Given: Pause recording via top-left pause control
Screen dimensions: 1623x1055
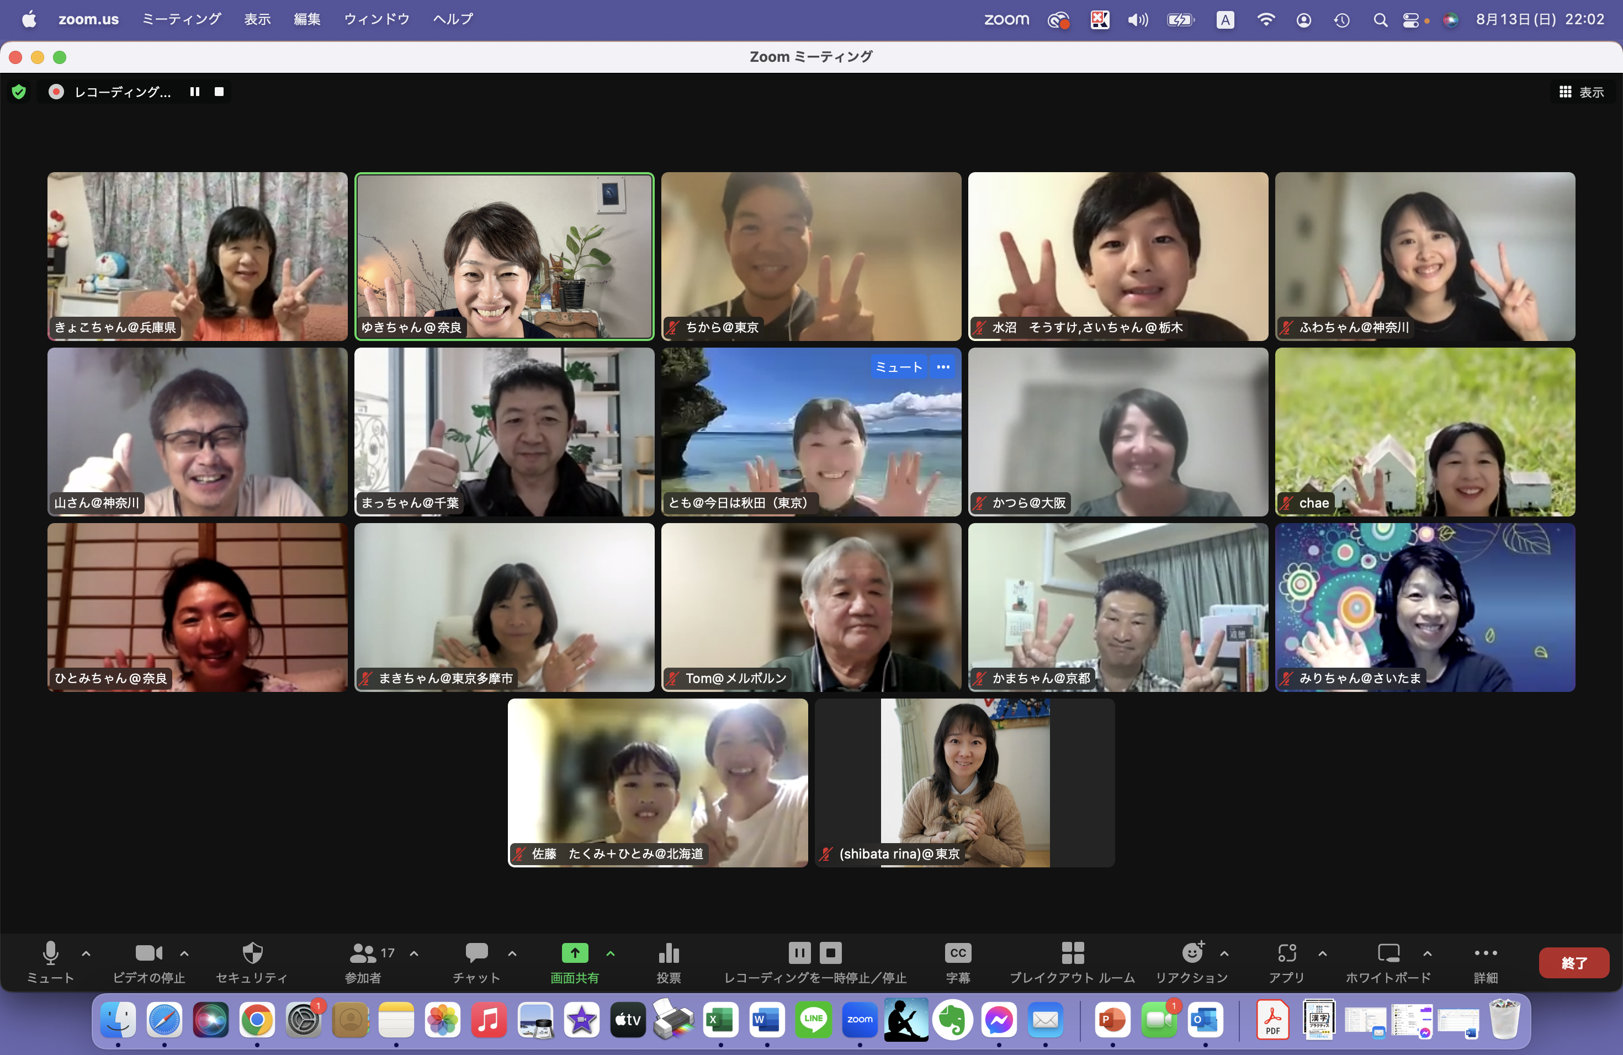Looking at the screenshot, I should [x=195, y=92].
